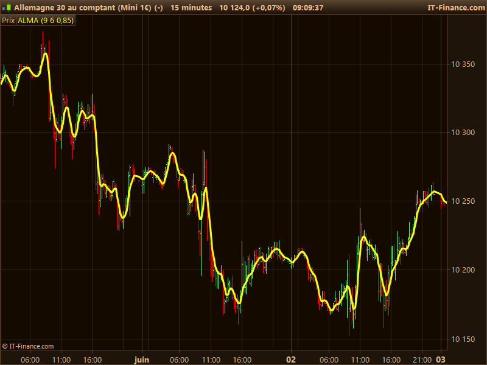Click the 10 150 price axis label

click(463, 339)
